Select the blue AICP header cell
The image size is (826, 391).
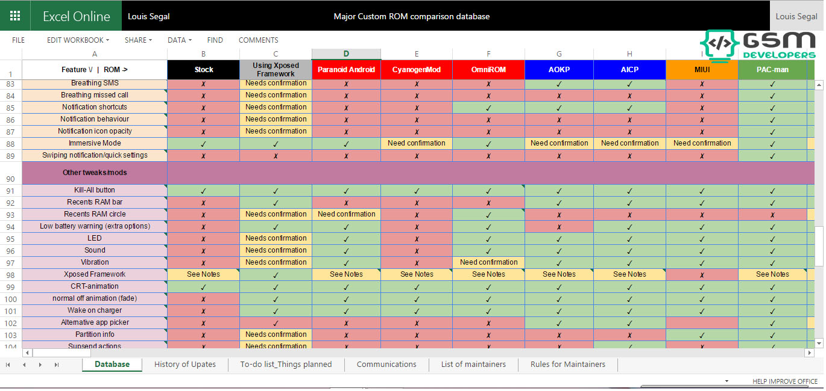(x=629, y=70)
